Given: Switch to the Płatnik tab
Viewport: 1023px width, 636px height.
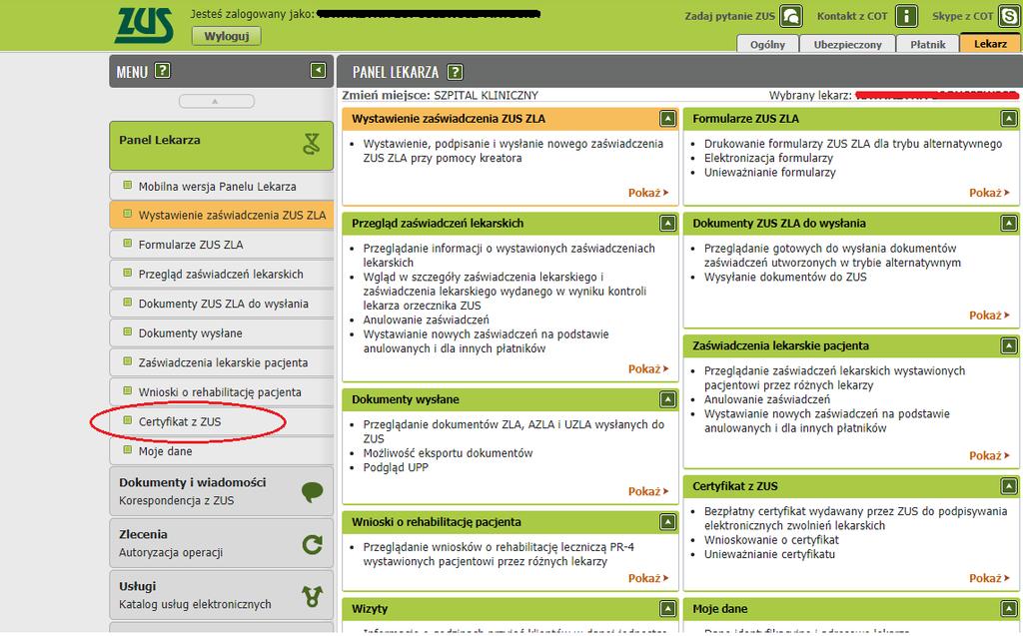Looking at the screenshot, I should pyautogui.click(x=928, y=44).
